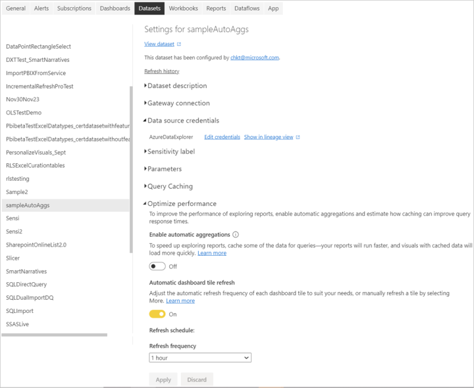Select DataPointRectangleSelect dataset
474x388 pixels.
pyautogui.click(x=38, y=47)
